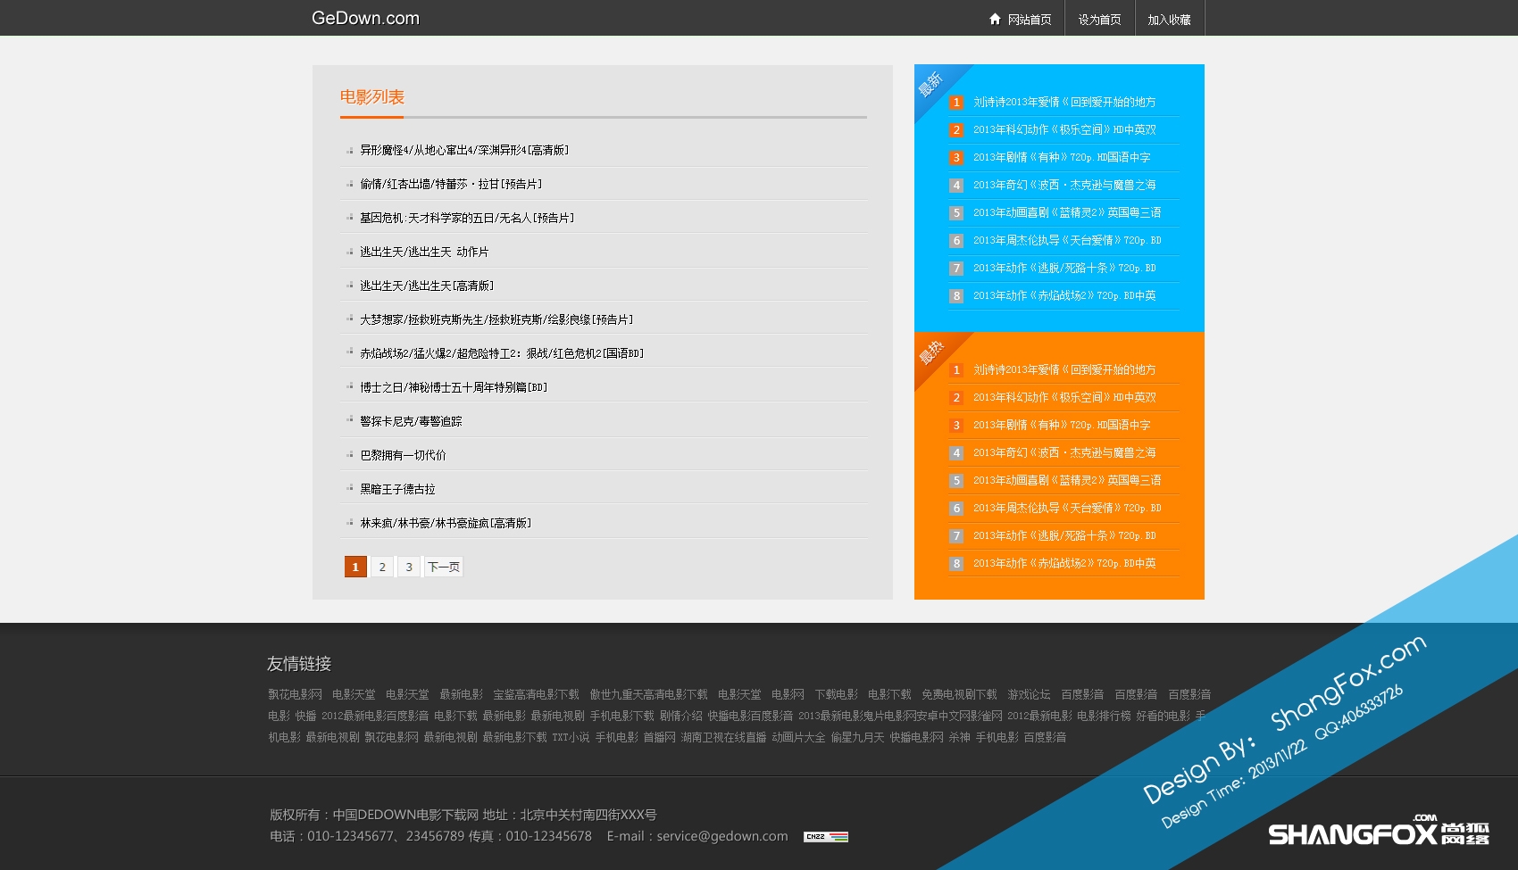Click the bullet icon before 异形魔怪4
Viewport: 1518px width, 870px height.
(350, 151)
